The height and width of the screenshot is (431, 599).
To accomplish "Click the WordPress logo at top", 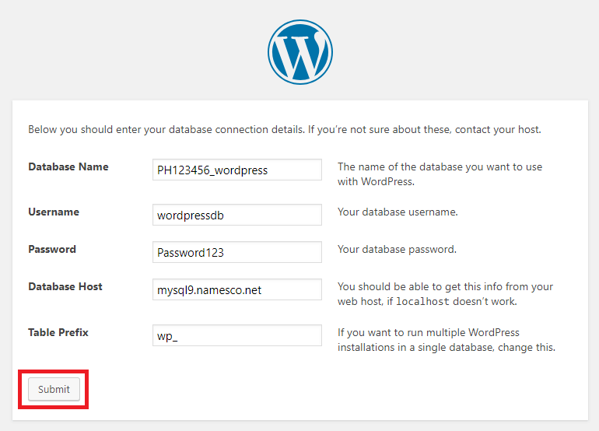I will pos(299,52).
